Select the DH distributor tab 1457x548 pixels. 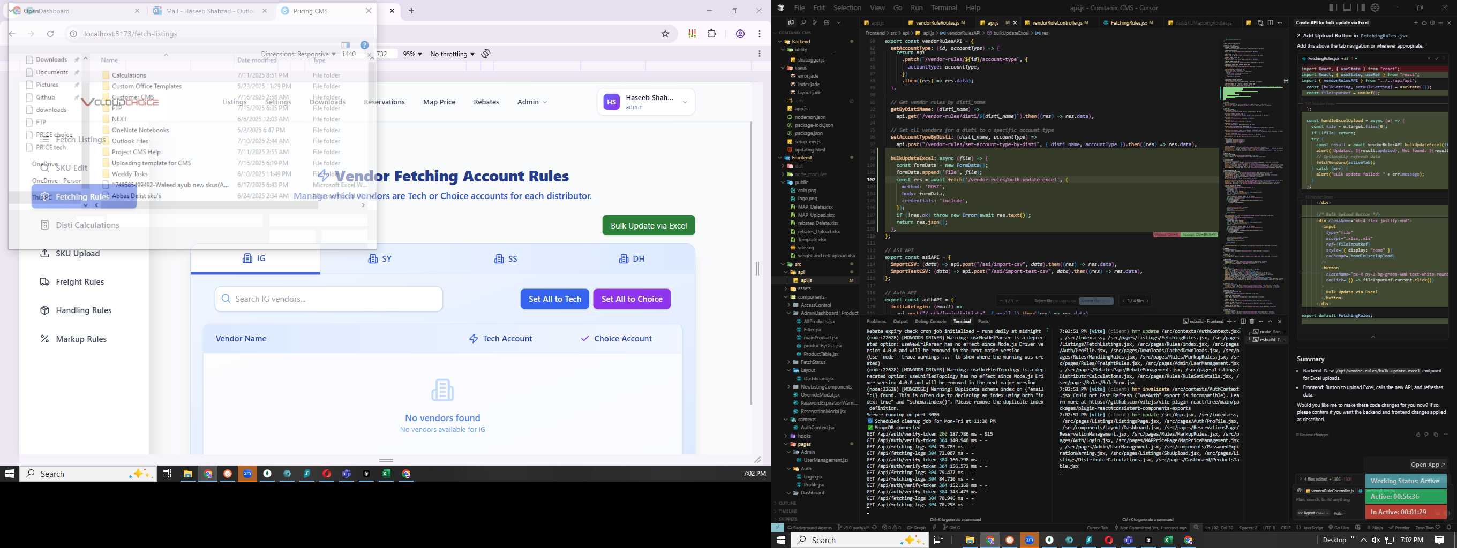[x=632, y=258]
